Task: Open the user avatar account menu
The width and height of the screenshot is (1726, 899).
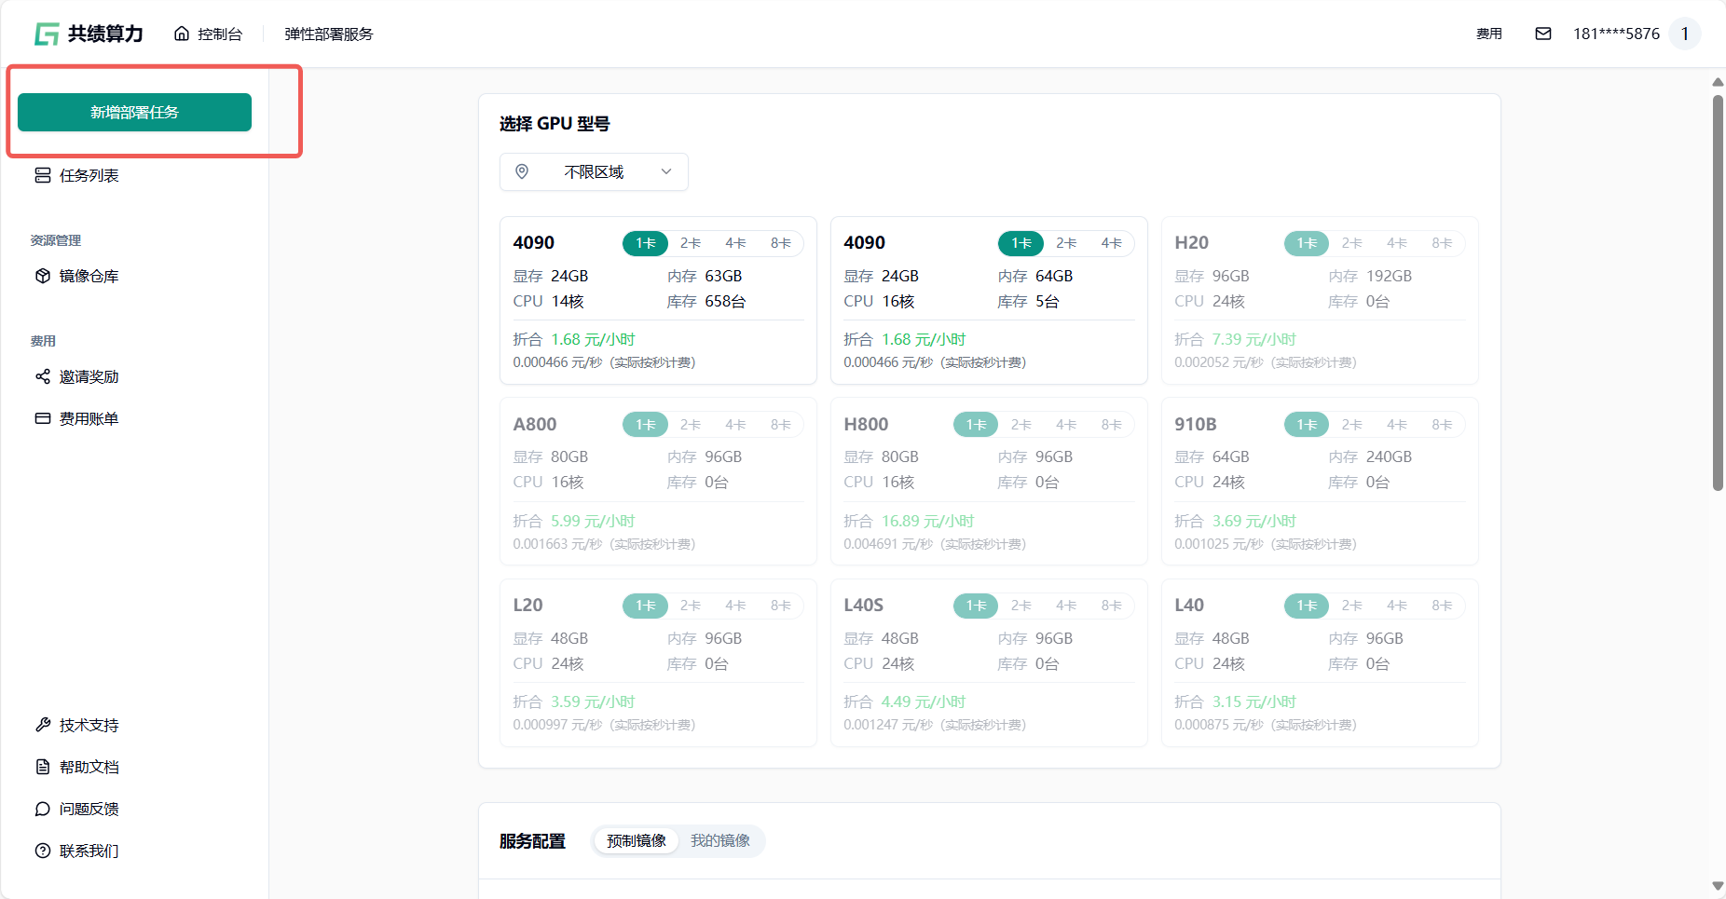Action: click(x=1684, y=34)
